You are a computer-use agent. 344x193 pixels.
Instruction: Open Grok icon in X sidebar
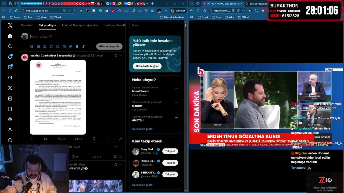point(10,78)
